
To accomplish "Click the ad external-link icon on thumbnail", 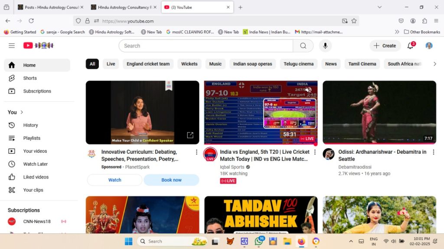I will 190,135.
